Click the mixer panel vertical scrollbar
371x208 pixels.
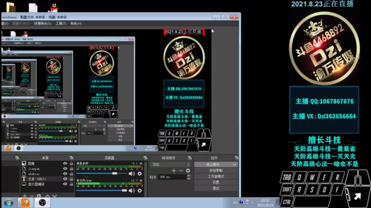tap(146, 179)
